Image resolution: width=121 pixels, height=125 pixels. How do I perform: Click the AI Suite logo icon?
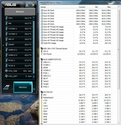click(6, 87)
